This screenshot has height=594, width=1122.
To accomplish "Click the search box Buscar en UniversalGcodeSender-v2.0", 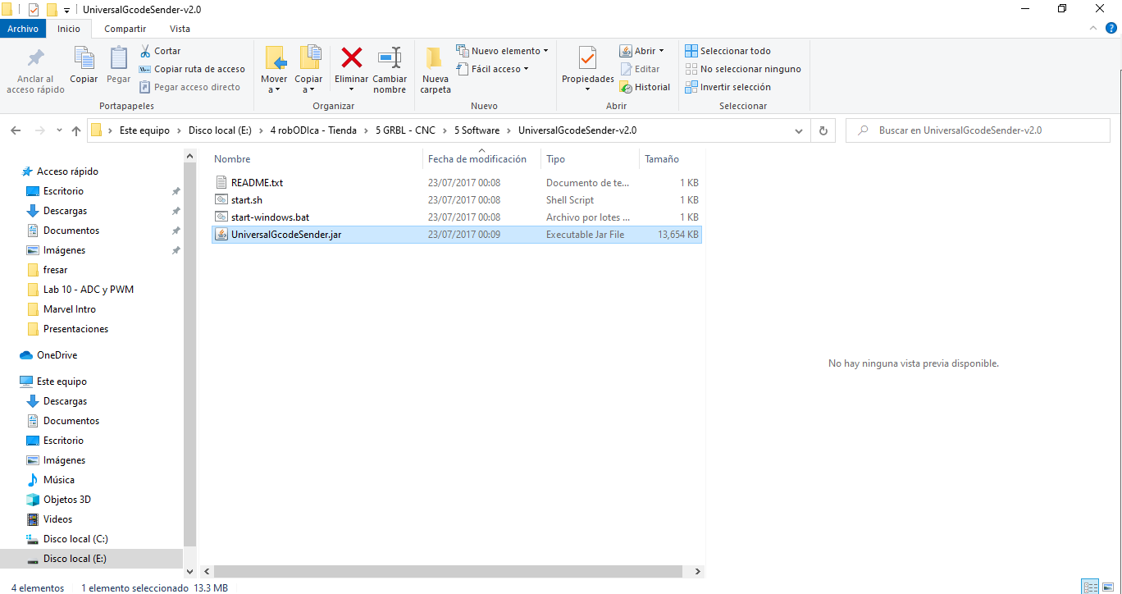I will (x=976, y=130).
